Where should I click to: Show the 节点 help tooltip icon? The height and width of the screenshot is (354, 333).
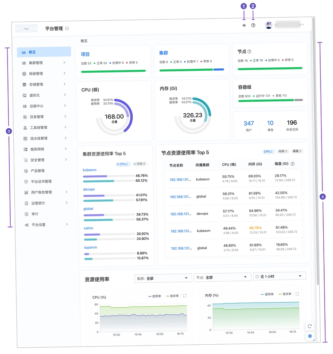tap(249, 51)
